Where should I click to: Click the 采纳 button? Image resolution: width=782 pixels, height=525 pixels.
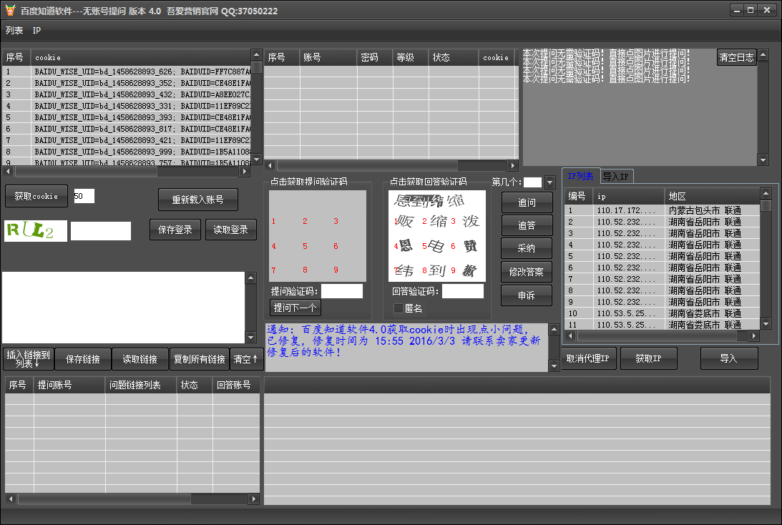click(527, 248)
